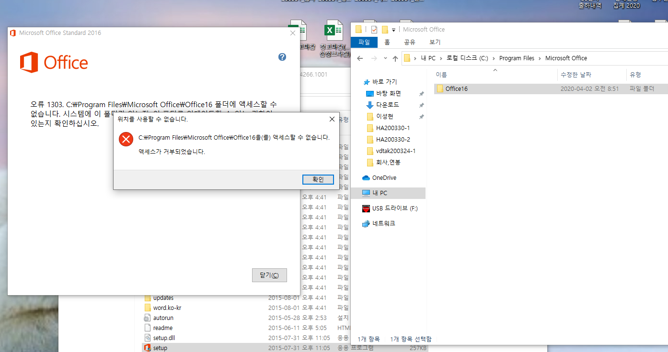Open vdtak200324-1 folder in navigation pane
668x352 pixels.
[x=396, y=151]
